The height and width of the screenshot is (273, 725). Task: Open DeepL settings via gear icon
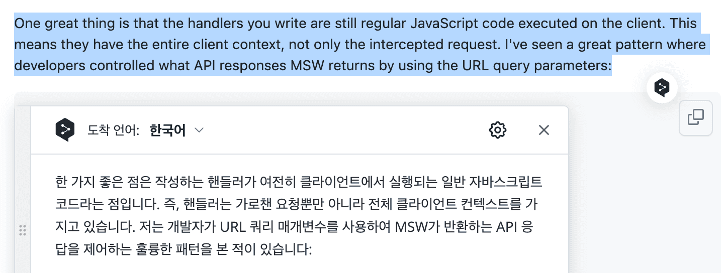tap(497, 130)
